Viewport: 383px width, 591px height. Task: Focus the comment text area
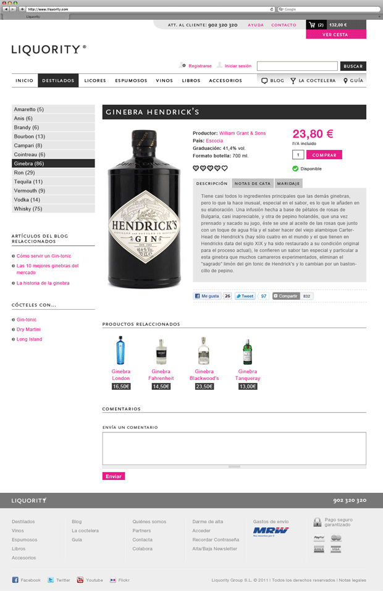click(x=234, y=448)
